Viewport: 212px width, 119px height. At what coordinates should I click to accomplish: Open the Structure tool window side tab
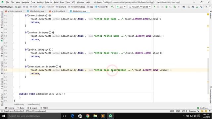coord(2,84)
